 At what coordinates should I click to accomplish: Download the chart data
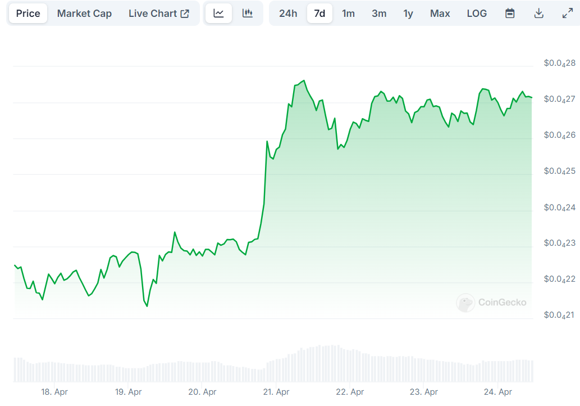(x=539, y=13)
